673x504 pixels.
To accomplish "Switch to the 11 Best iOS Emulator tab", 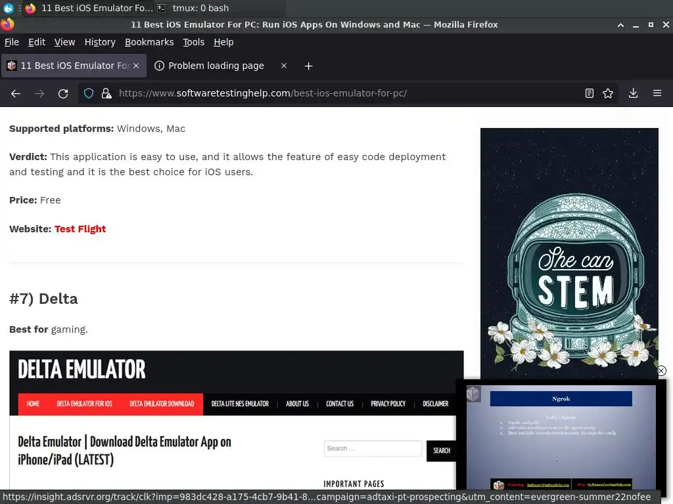I will click(74, 66).
